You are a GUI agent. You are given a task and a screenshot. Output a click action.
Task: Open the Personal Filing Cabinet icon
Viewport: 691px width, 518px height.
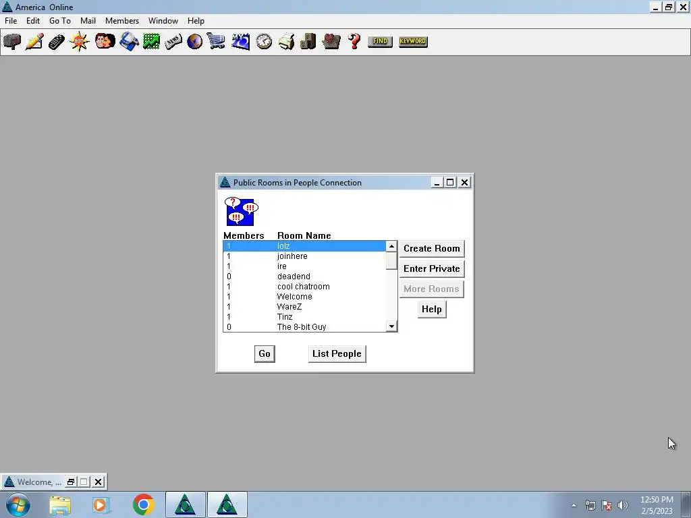308,41
